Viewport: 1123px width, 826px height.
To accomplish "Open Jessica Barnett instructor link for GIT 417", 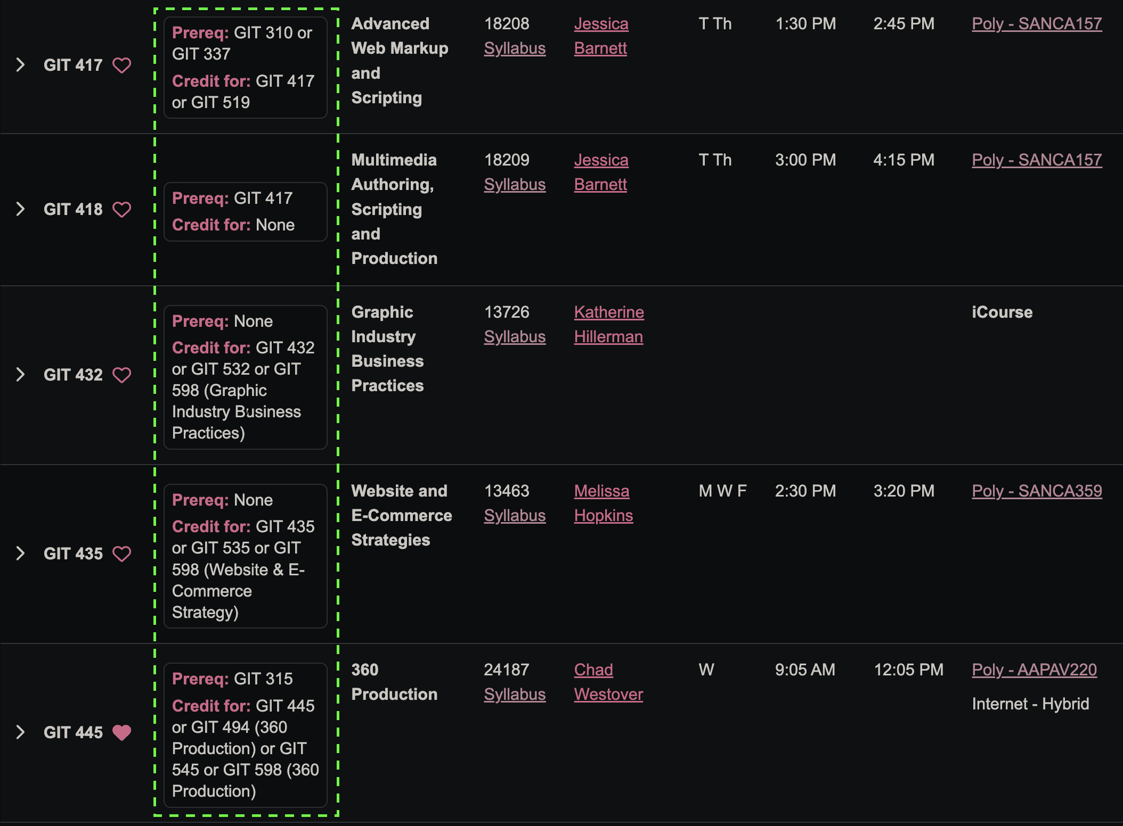I will (601, 36).
